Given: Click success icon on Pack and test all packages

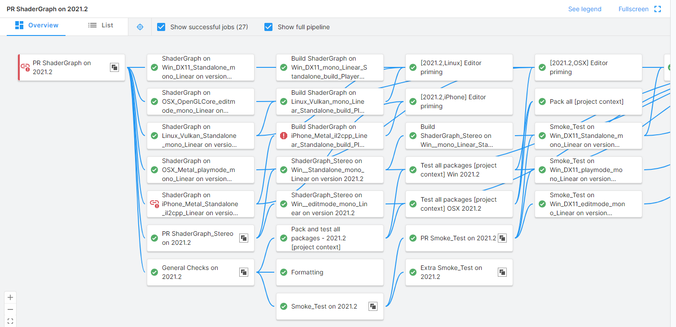Looking at the screenshot, I should click(284, 238).
